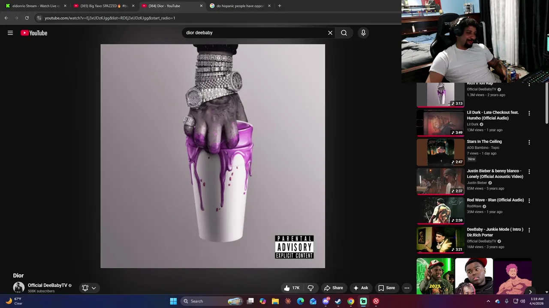Open Microsoft Edge from taskbar

pyautogui.click(x=301, y=301)
